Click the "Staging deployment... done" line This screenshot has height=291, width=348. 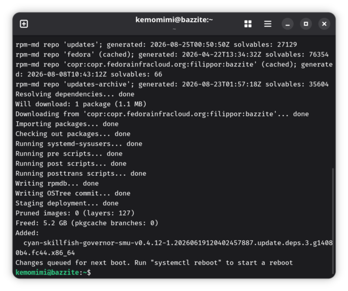tap(67, 203)
